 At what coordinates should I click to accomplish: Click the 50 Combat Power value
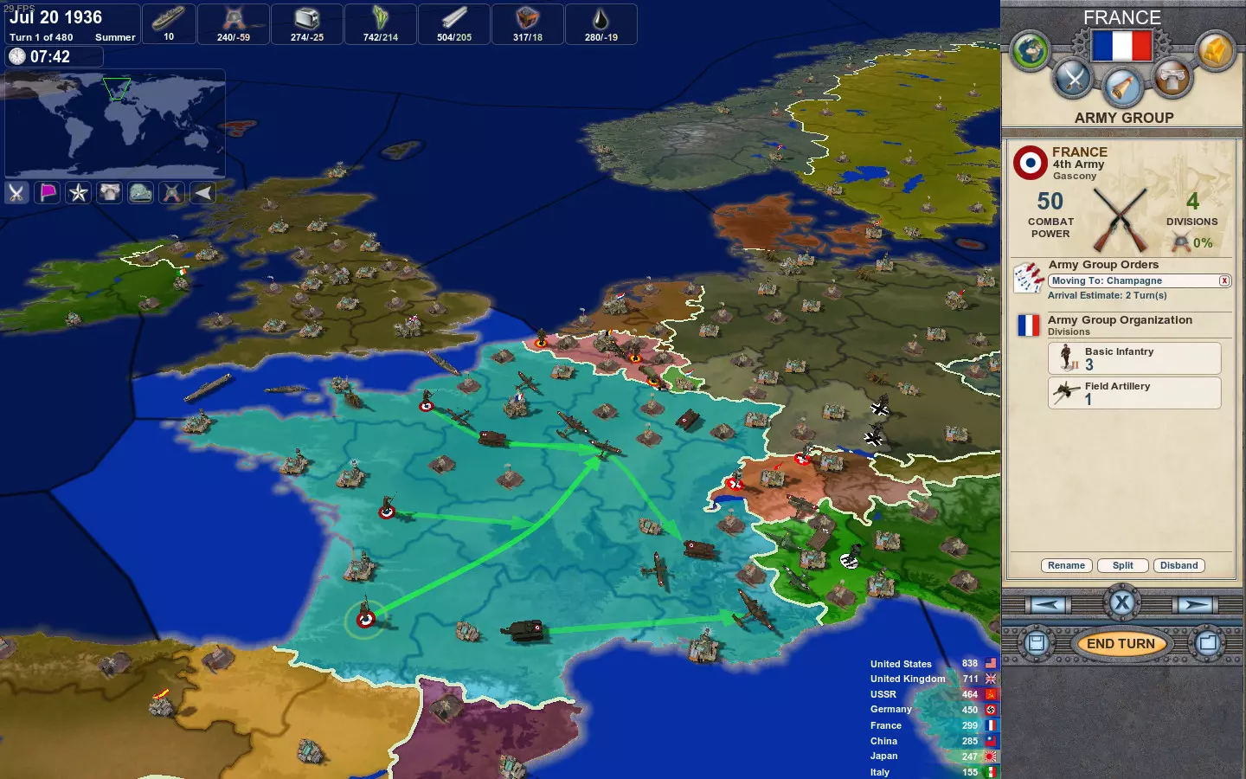tap(1050, 201)
